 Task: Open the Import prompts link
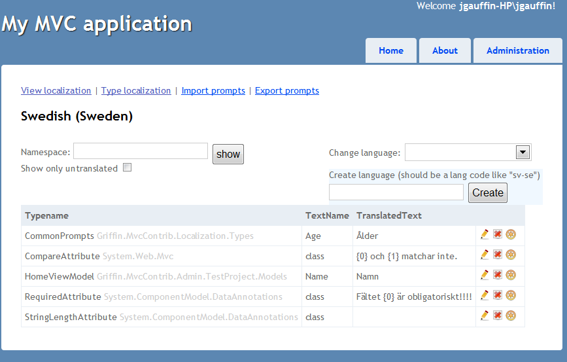pyautogui.click(x=213, y=90)
